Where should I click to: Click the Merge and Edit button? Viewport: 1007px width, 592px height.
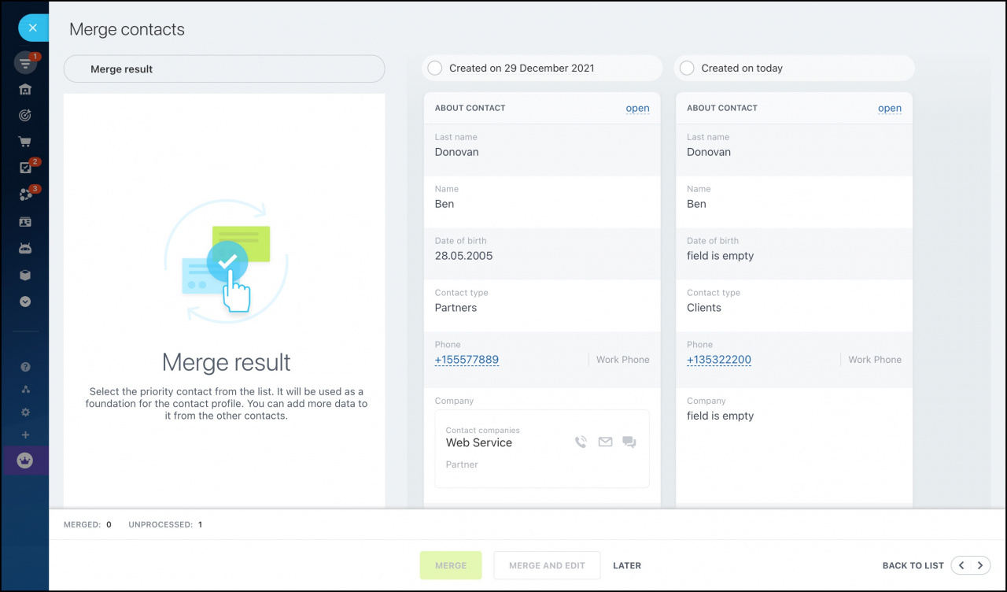[x=547, y=565]
